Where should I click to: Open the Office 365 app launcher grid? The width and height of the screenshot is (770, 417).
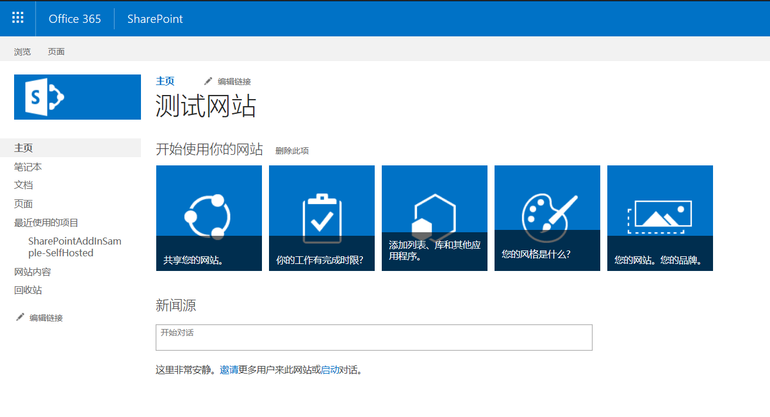[x=17, y=17]
